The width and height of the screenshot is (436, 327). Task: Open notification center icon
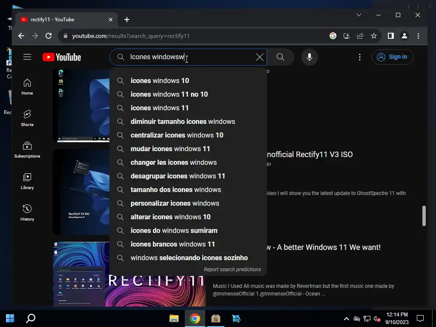coord(420,318)
